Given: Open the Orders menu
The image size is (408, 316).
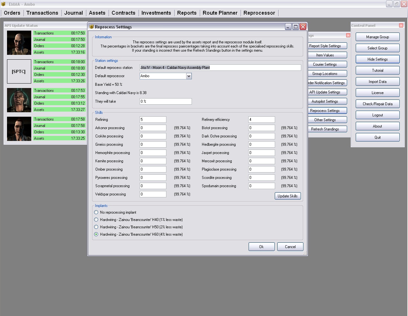Looking at the screenshot, I should [x=12, y=13].
